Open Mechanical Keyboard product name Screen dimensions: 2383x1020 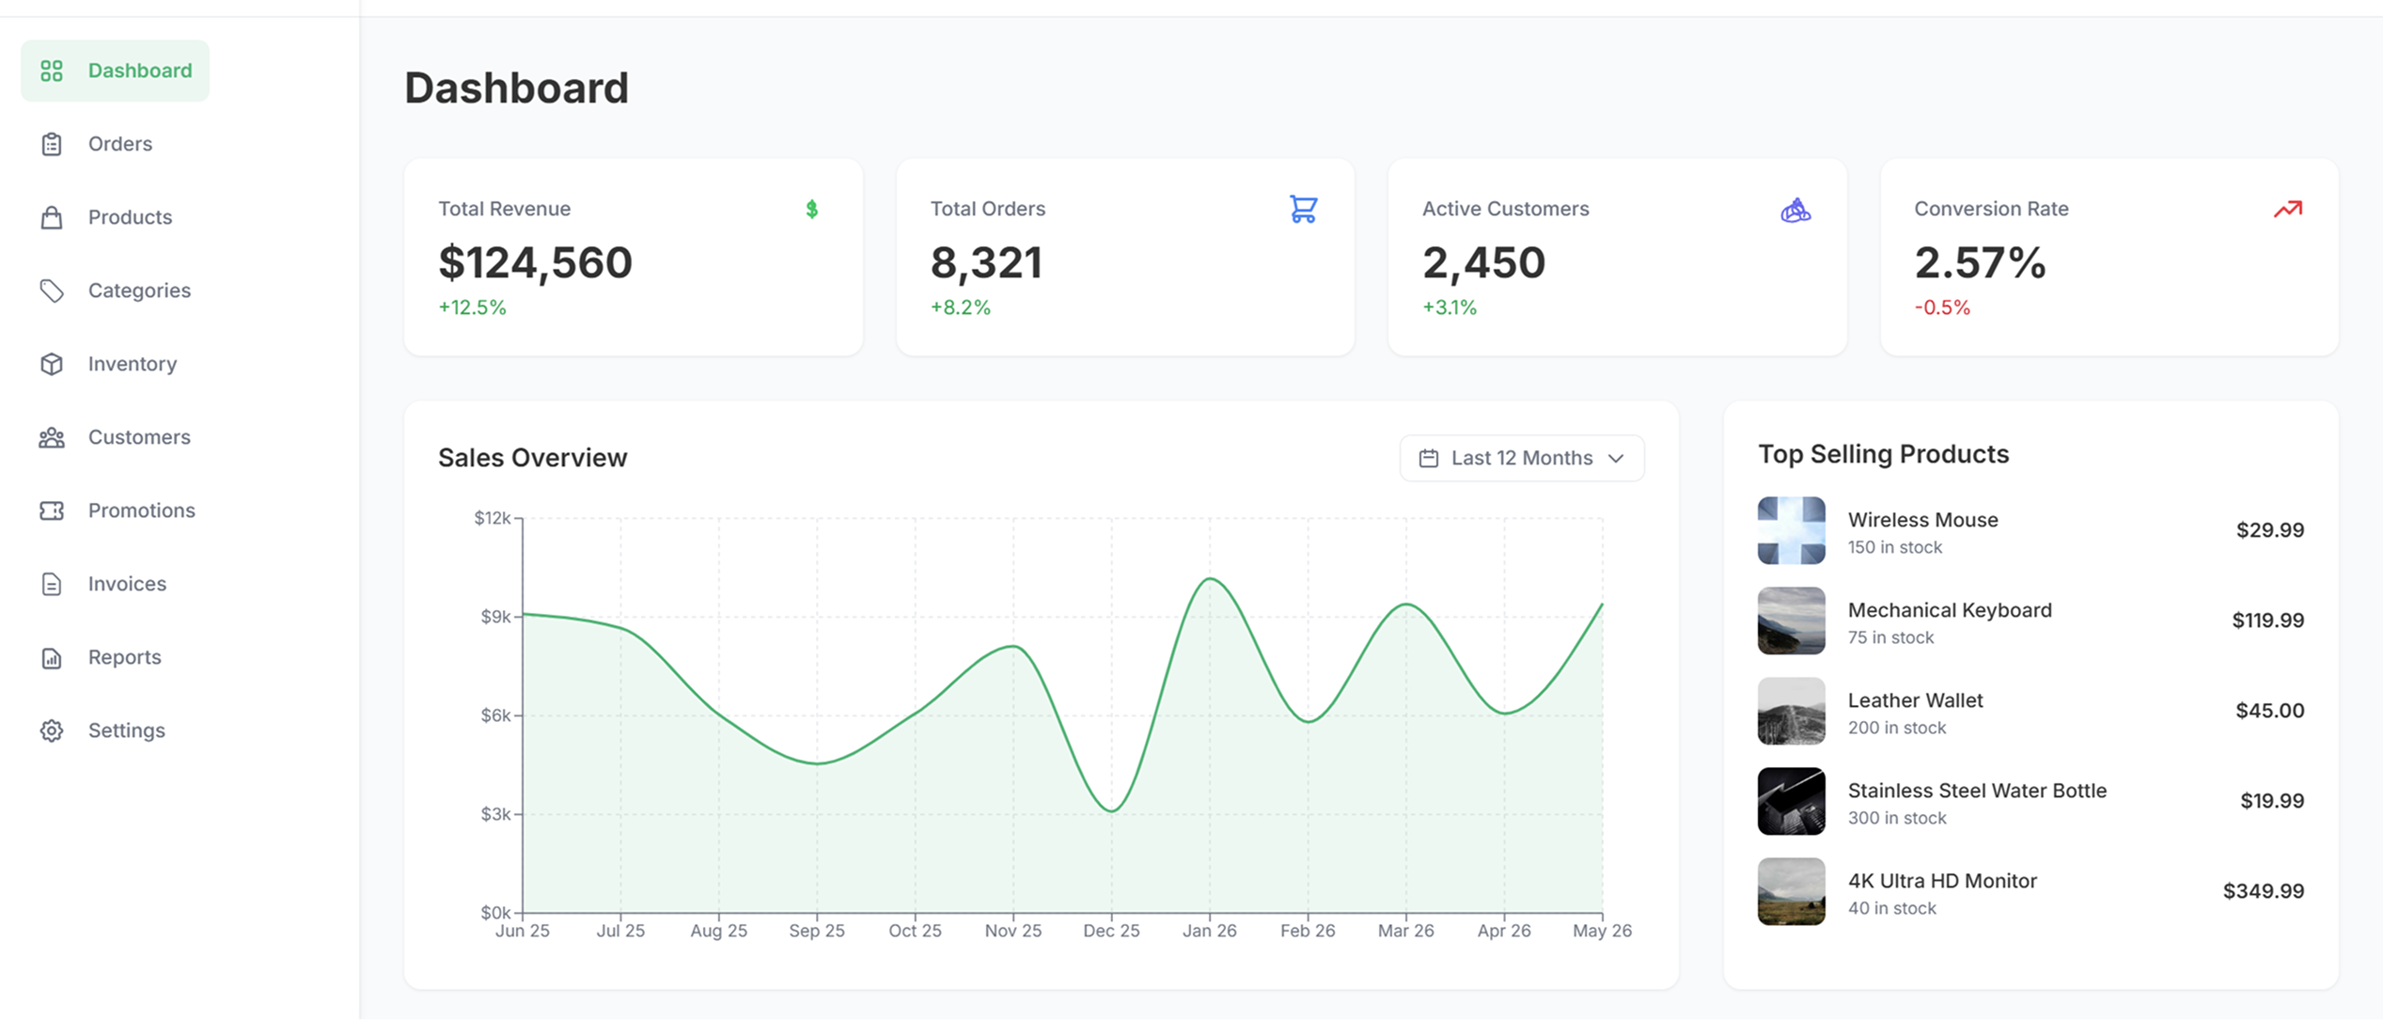pos(1950,610)
